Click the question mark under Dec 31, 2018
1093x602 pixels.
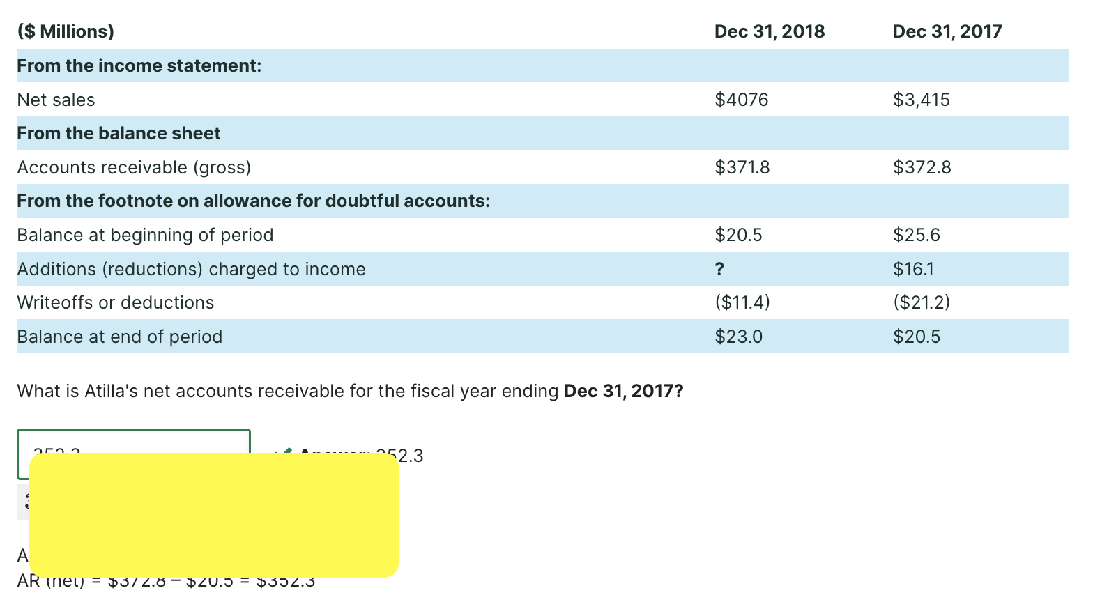pyautogui.click(x=719, y=269)
